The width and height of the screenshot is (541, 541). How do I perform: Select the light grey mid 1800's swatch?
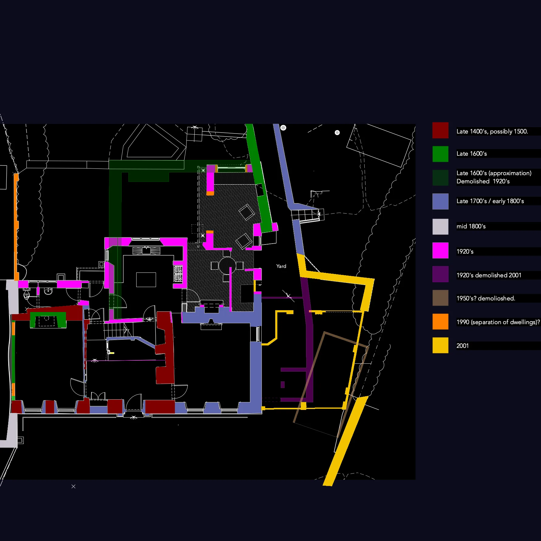[440, 227]
